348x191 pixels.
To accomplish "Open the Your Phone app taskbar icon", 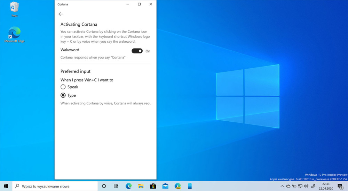I will [190, 186].
